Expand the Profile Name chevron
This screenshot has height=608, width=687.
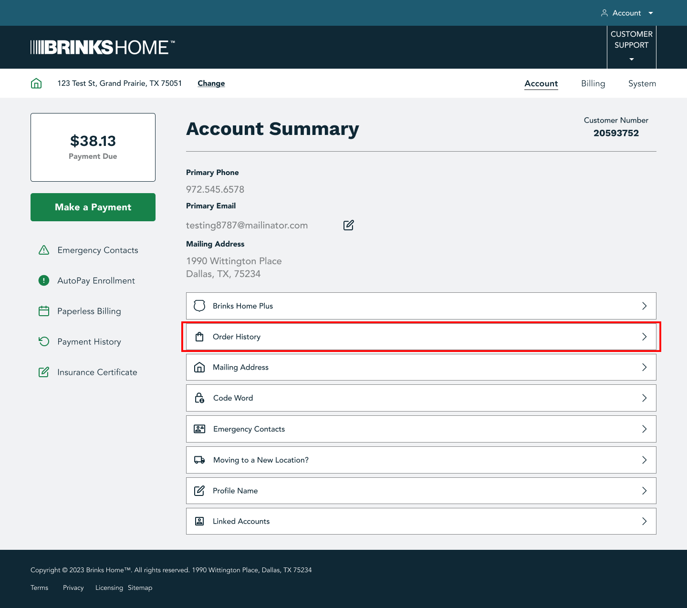point(645,491)
